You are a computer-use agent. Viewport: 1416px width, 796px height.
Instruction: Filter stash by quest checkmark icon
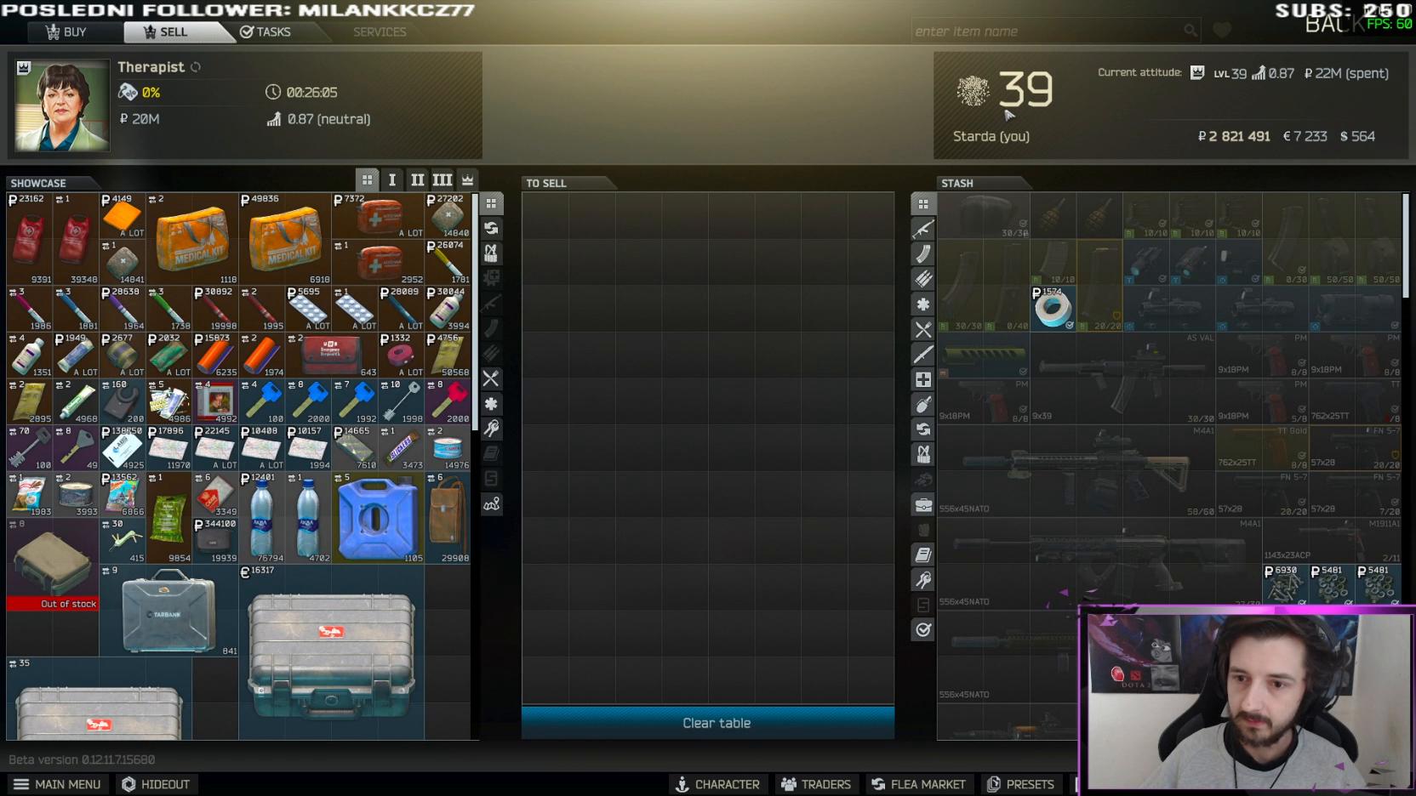pyautogui.click(x=923, y=630)
